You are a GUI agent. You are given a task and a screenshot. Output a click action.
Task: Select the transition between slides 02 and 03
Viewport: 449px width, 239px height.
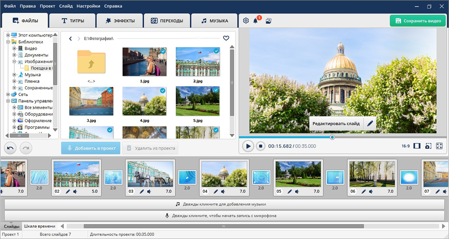click(x=113, y=178)
